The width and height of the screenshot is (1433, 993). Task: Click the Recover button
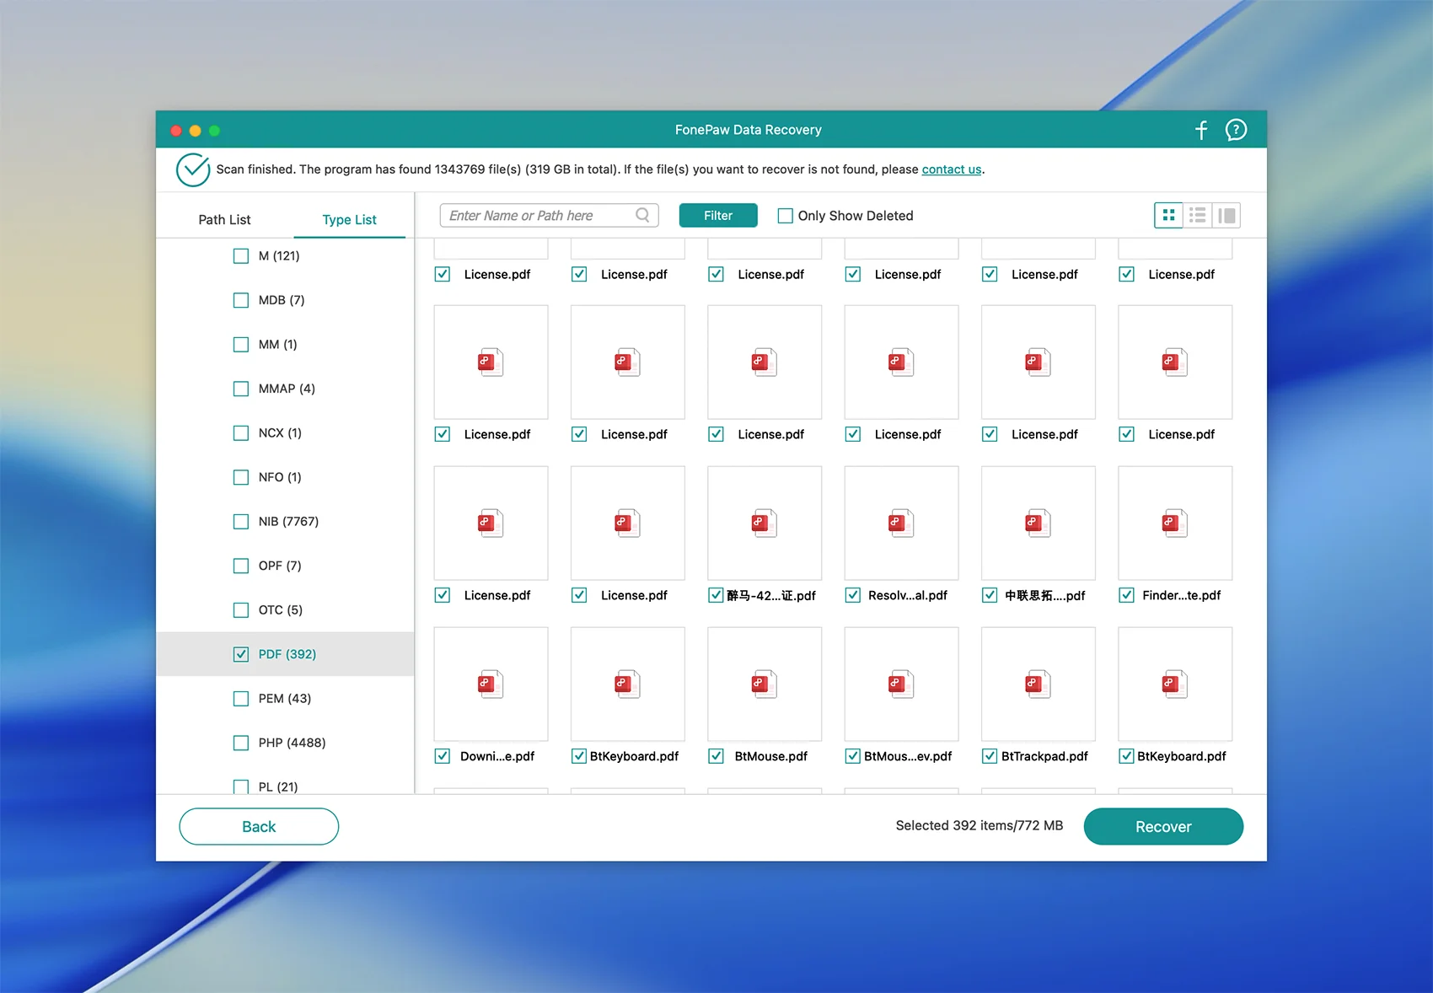coord(1162,826)
